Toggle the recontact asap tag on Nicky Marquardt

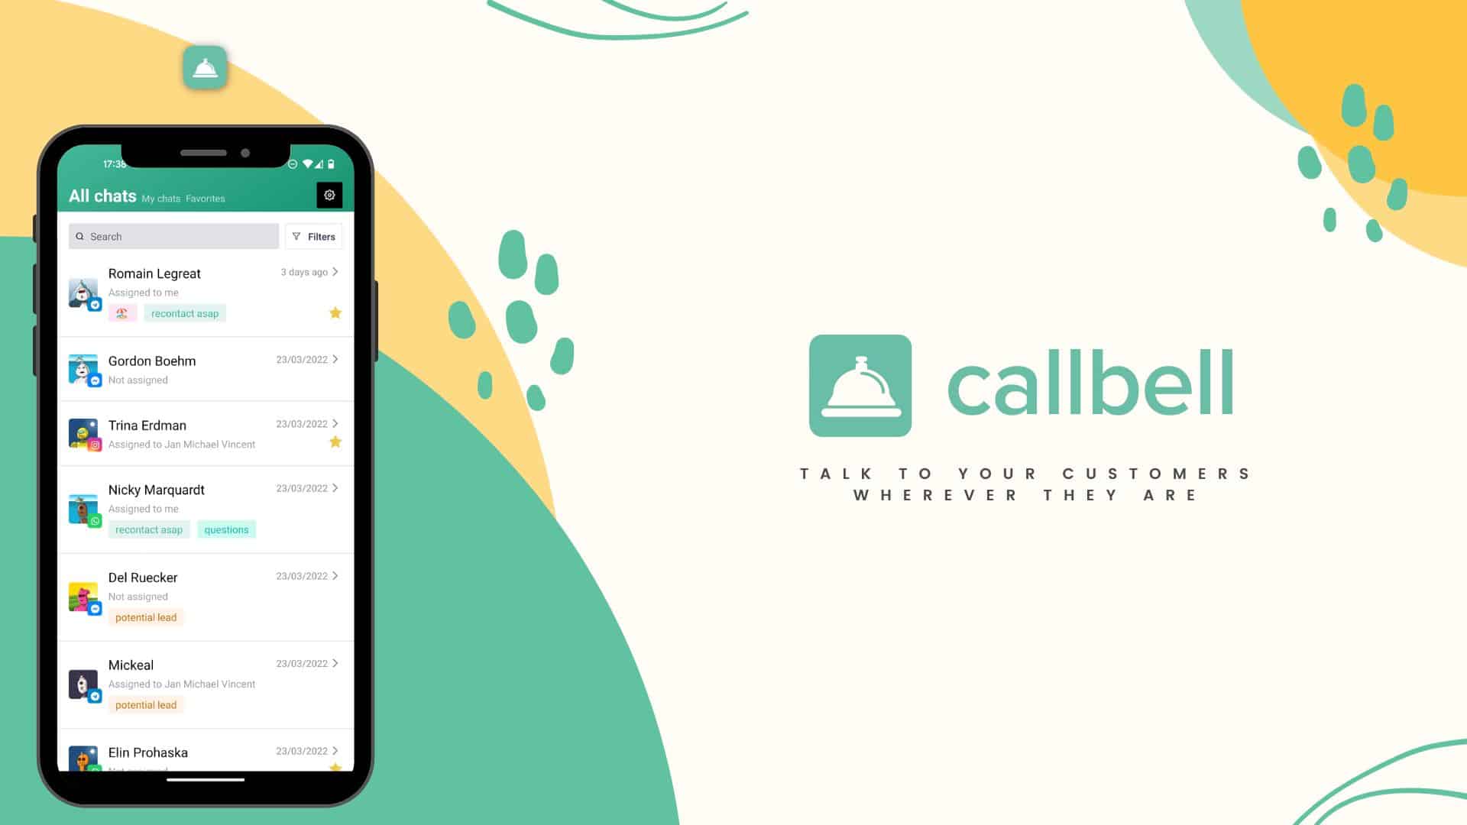[150, 530]
